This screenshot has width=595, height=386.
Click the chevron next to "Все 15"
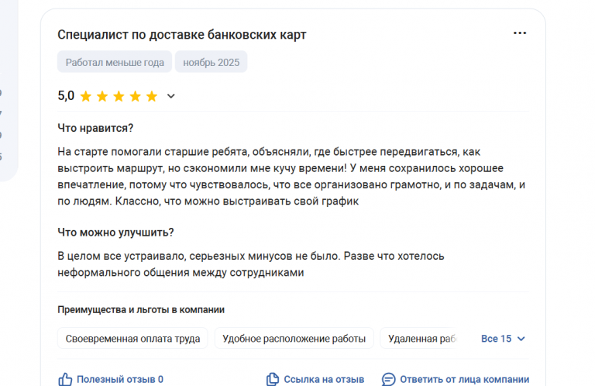pyautogui.click(x=521, y=339)
